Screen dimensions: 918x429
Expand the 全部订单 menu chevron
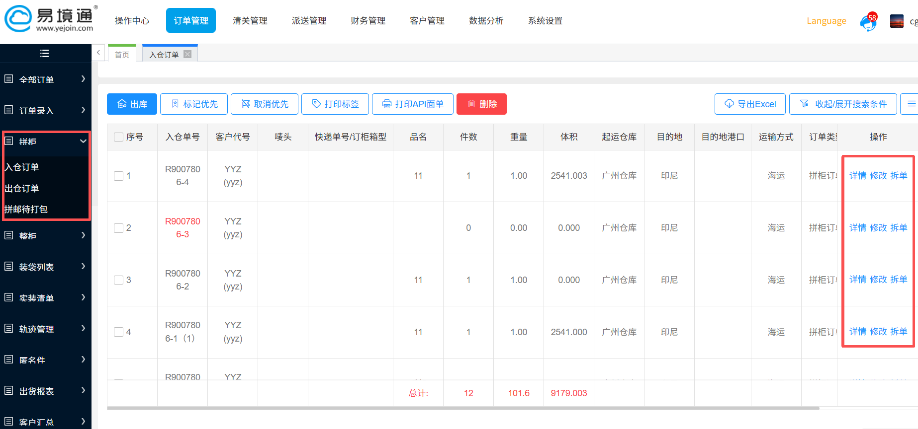point(83,79)
